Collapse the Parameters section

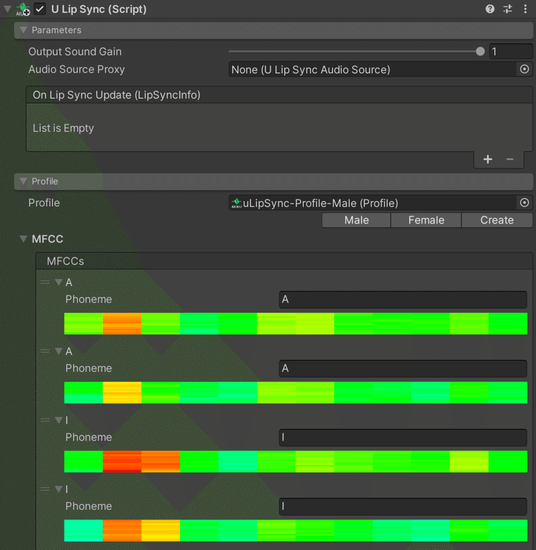23,30
